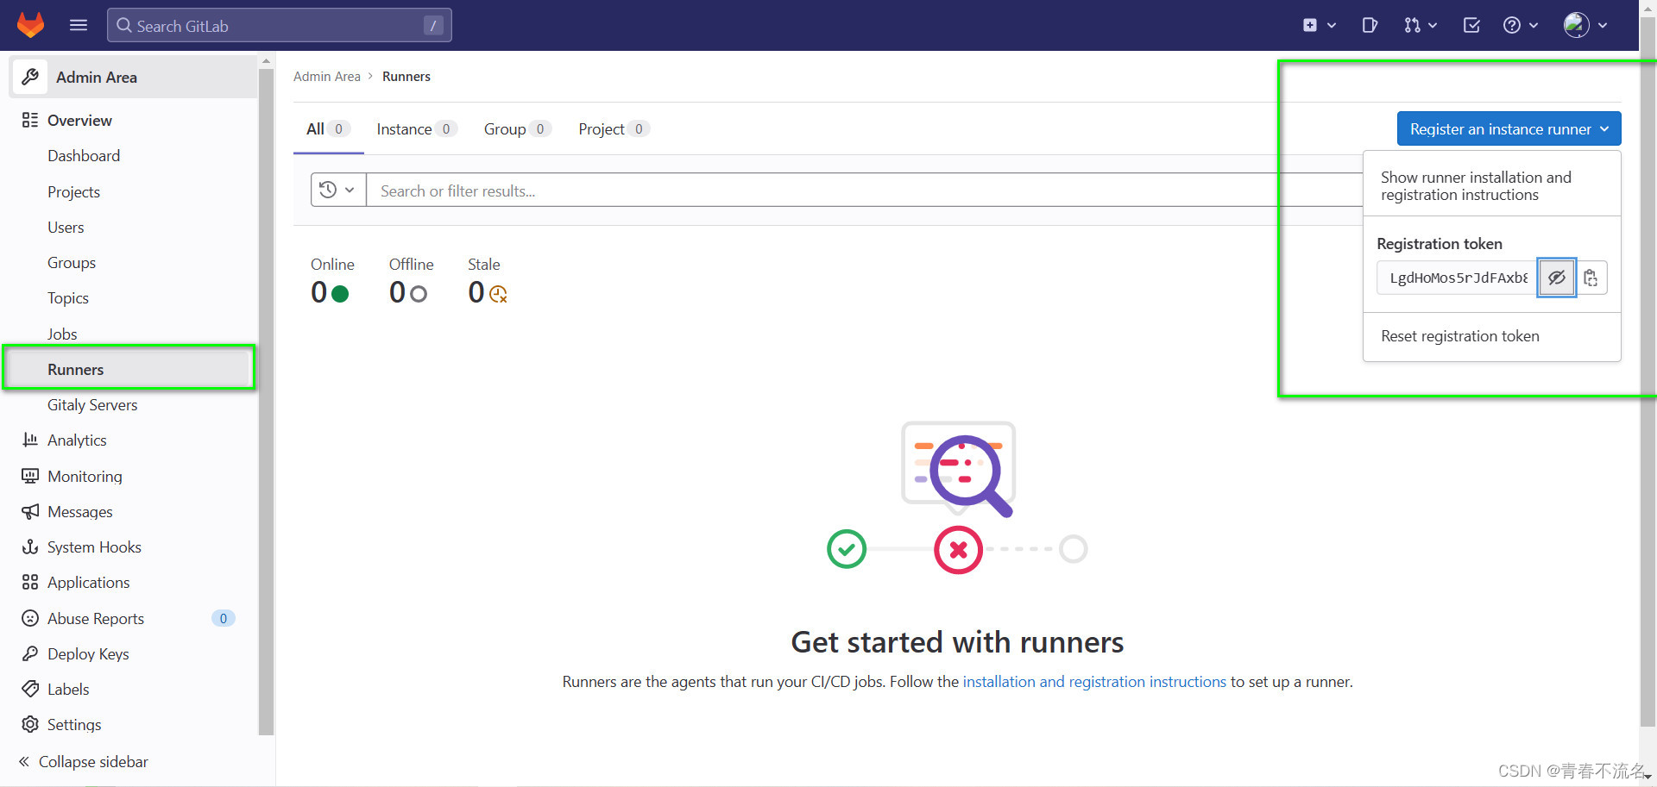Open the Analytics admin section
The width and height of the screenshot is (1657, 787).
coord(75,440)
